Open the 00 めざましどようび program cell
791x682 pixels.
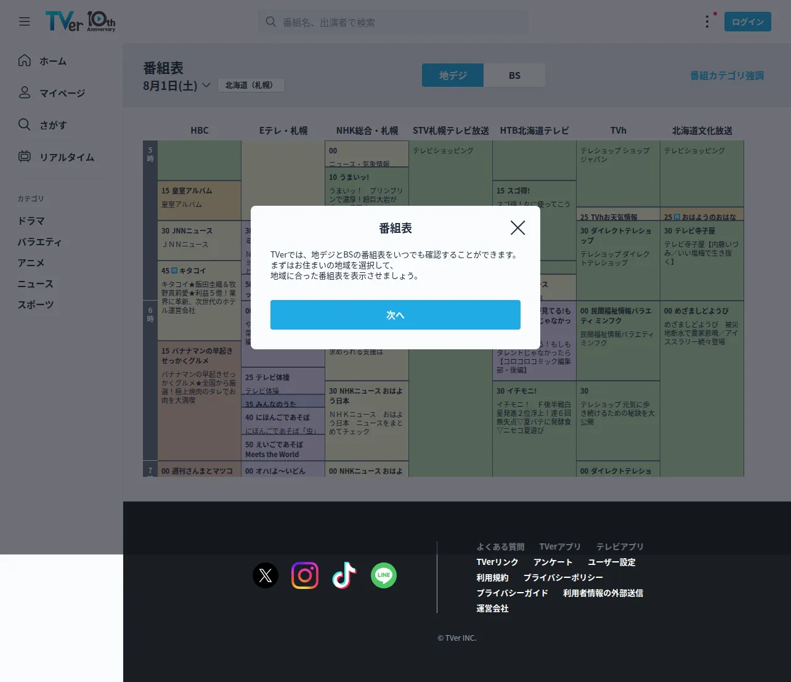(x=702, y=388)
